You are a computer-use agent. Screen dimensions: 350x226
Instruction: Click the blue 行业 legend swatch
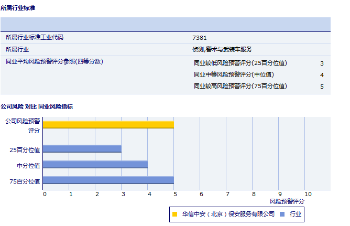coord(282,214)
